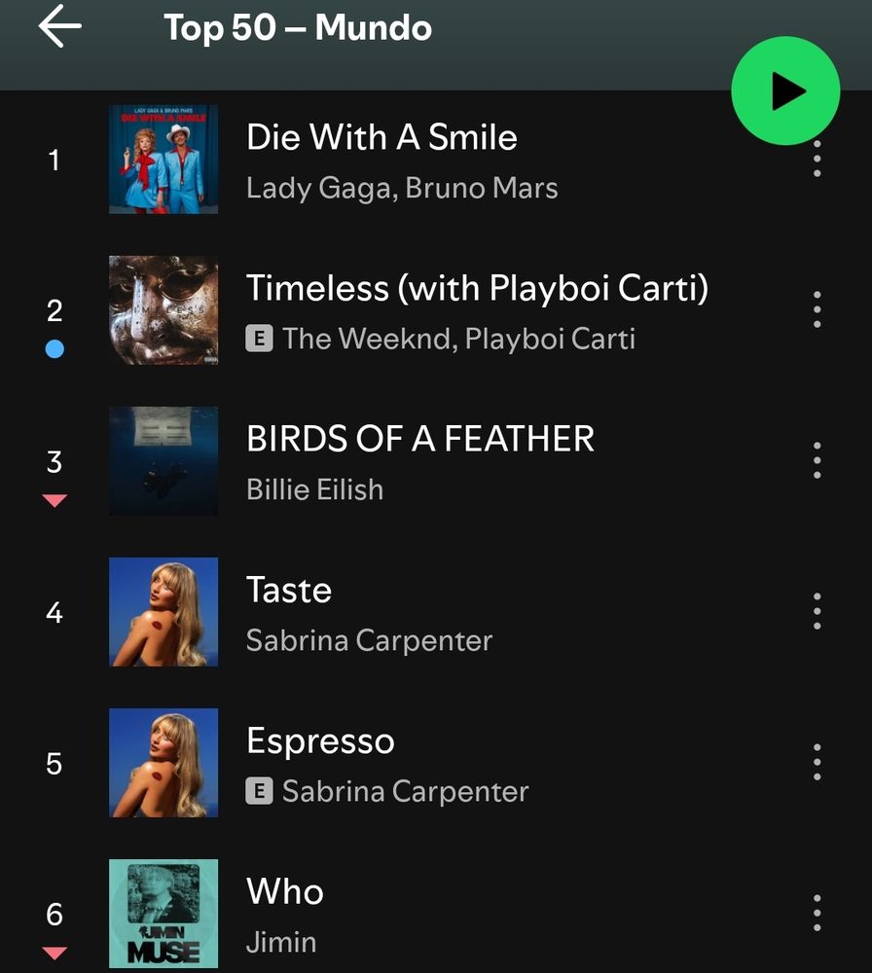The height and width of the screenshot is (973, 872).
Task: Select the Billie Eilish album cover thumbnail
Action: point(163,461)
